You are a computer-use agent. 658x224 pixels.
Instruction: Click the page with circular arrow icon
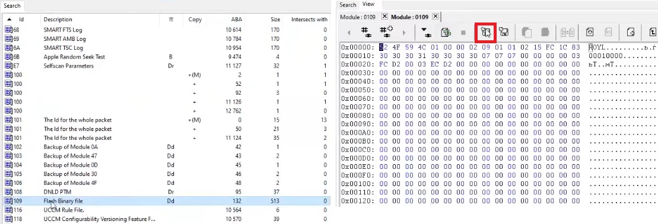coord(630,32)
